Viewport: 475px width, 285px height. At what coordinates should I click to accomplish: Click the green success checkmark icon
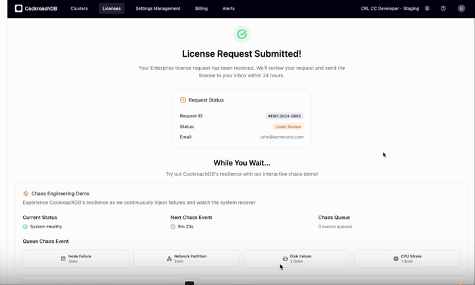coord(242,34)
